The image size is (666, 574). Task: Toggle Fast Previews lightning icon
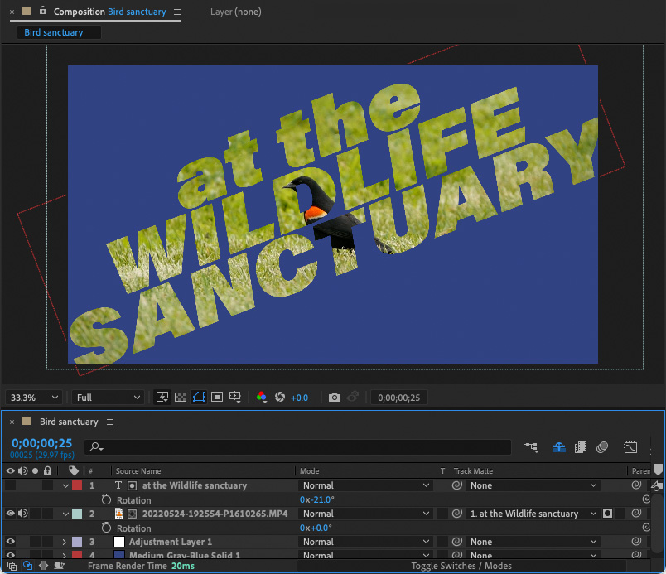tap(162, 398)
